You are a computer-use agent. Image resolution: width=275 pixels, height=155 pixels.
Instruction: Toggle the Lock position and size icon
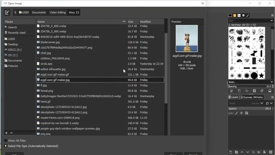pos(241,113)
